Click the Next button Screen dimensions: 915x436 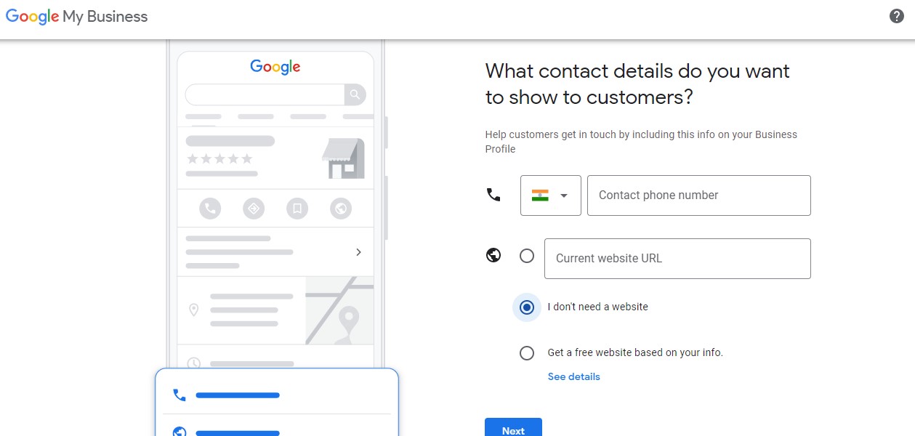pos(513,429)
